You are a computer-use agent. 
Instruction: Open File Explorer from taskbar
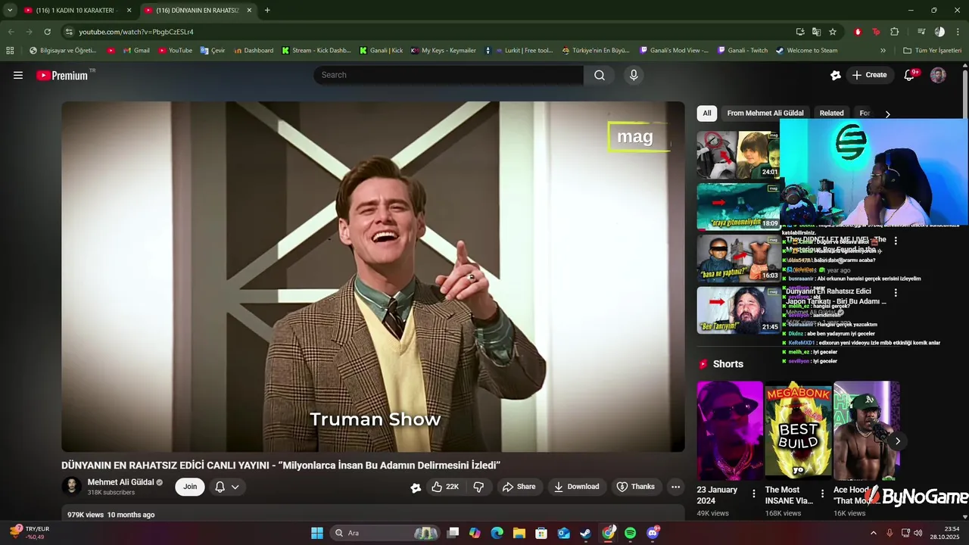(519, 533)
